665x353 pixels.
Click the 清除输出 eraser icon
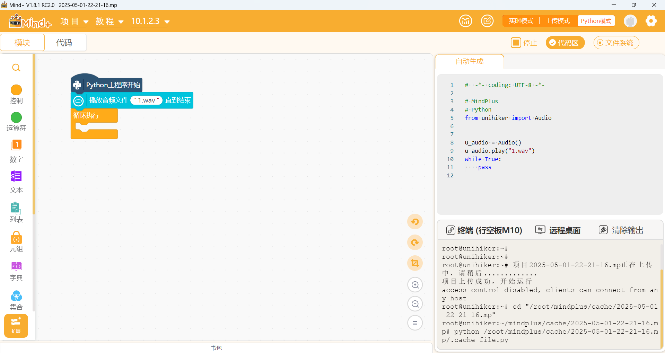click(603, 230)
